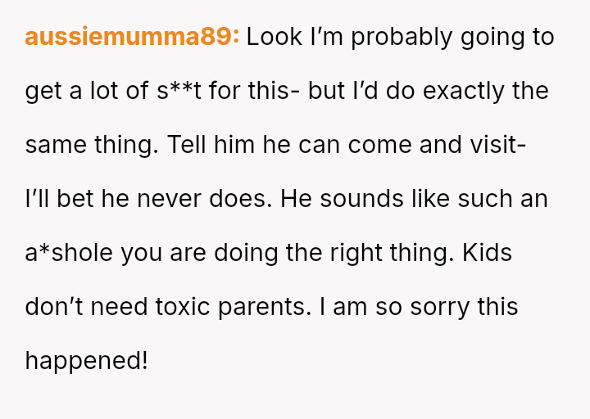This screenshot has width=590, height=419.
Task: Click the word "sounds" in the fourth line
Action: pyautogui.click(x=361, y=198)
